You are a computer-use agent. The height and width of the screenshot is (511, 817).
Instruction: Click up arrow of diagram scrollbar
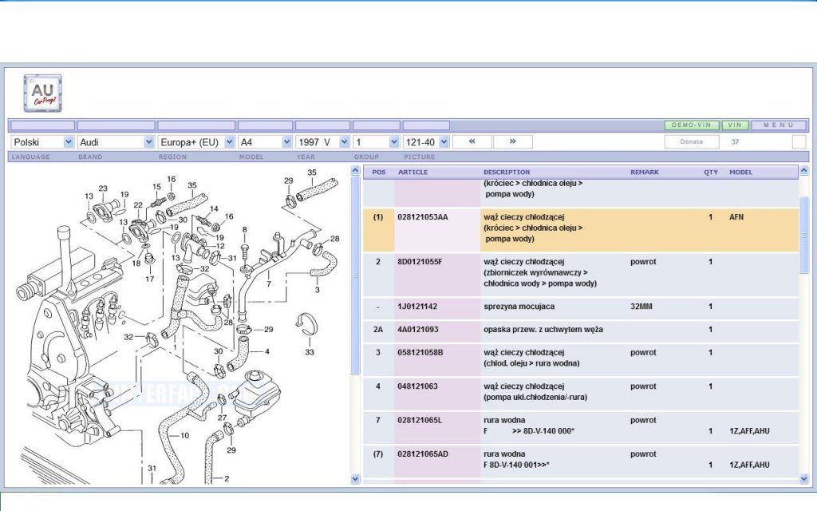pyautogui.click(x=355, y=171)
